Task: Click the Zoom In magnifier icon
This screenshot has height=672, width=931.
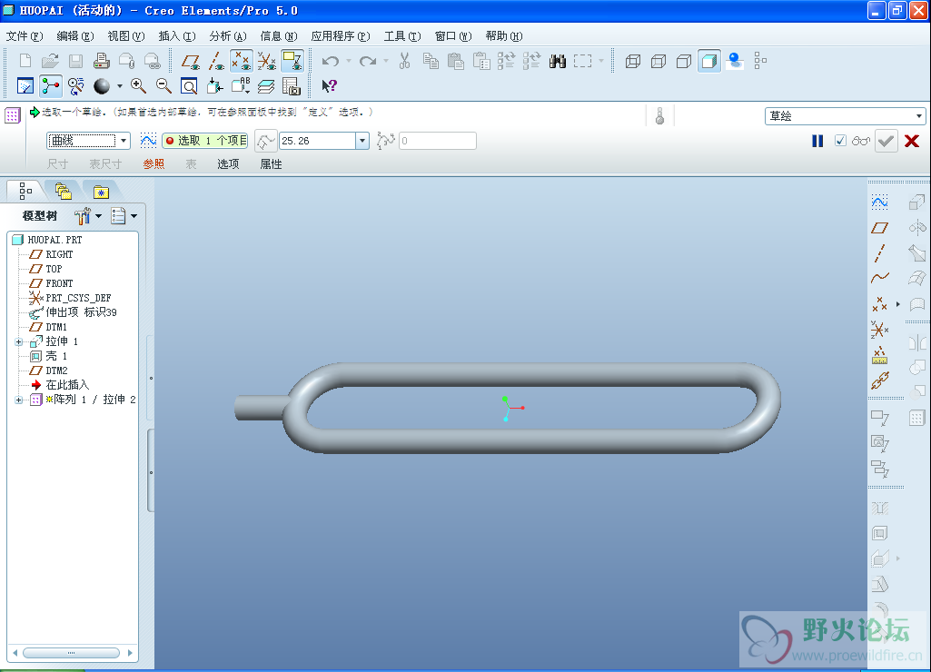Action: (x=138, y=86)
